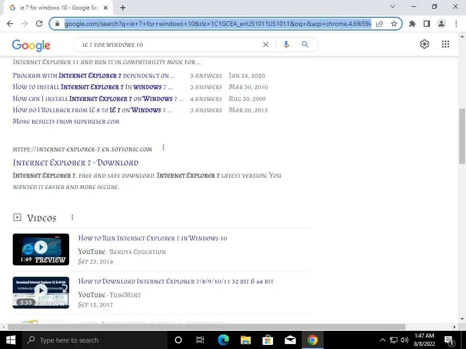Toggle the Chrome side panel

pos(427,24)
